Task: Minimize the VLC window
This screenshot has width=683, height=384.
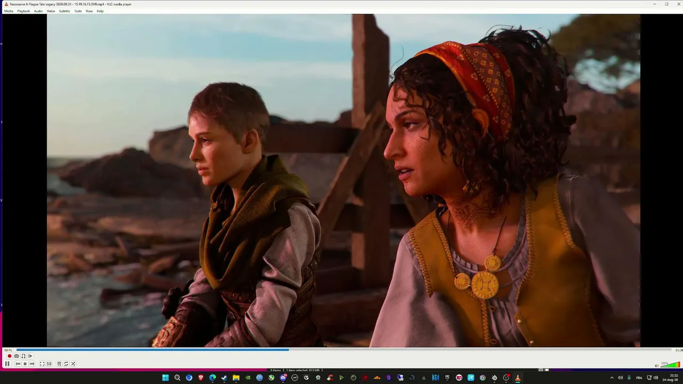Action: (x=655, y=4)
